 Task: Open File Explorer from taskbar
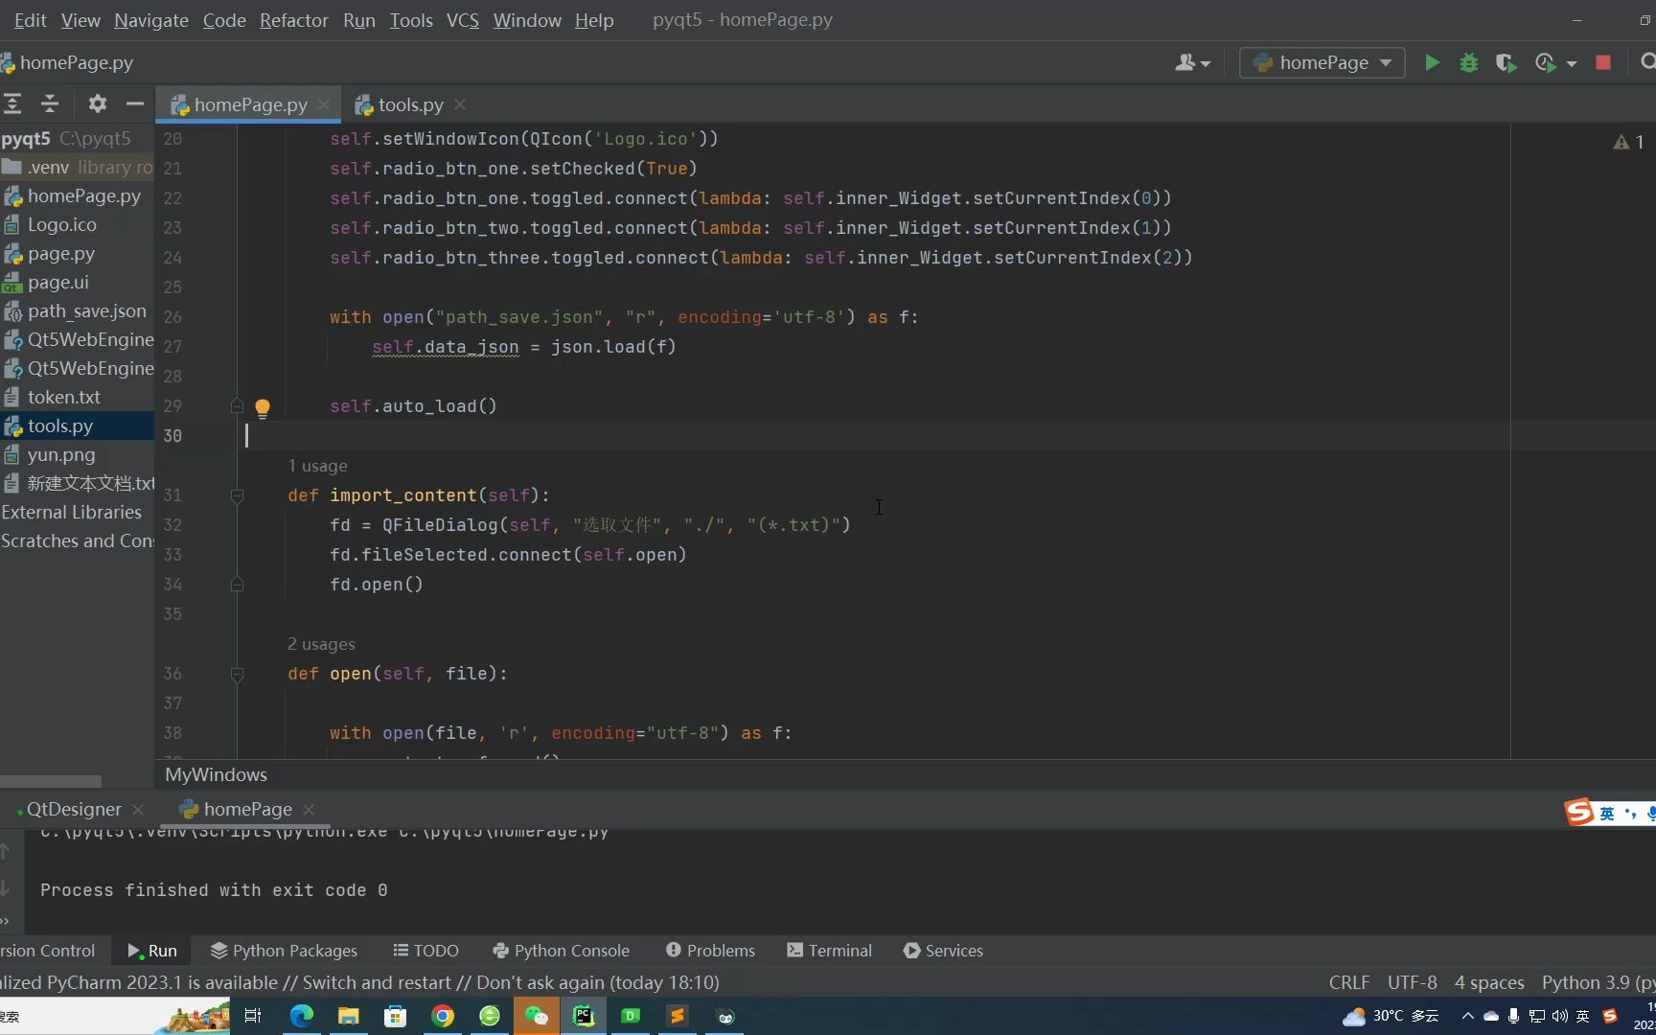point(349,1016)
